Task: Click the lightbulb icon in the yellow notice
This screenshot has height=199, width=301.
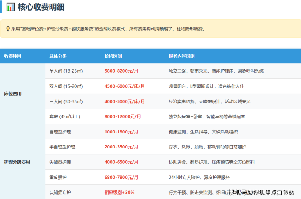Action: pos(7,29)
